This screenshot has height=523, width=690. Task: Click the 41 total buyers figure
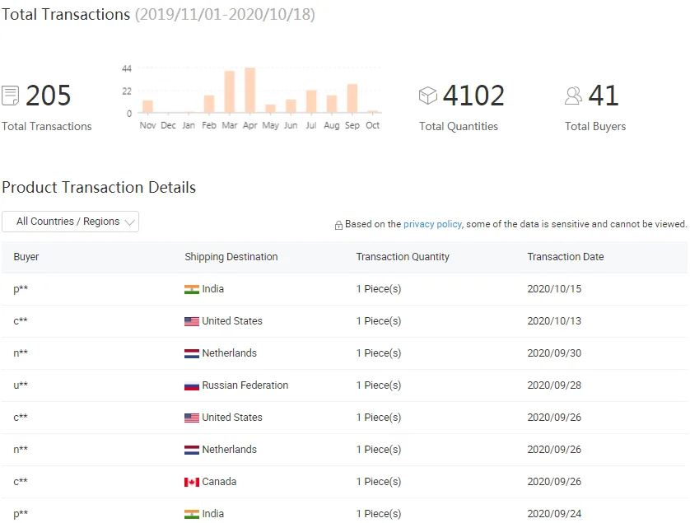[604, 95]
